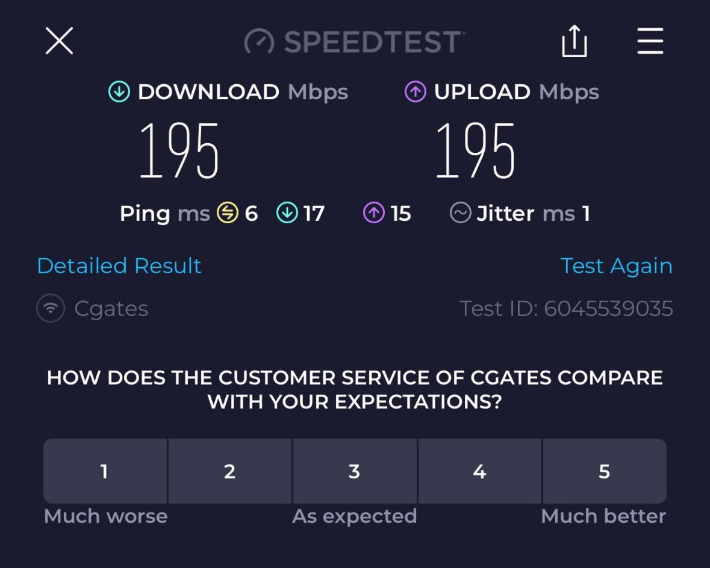Tap the Cgates Wi-Fi icon
Screen dimensions: 710x568
(x=51, y=308)
